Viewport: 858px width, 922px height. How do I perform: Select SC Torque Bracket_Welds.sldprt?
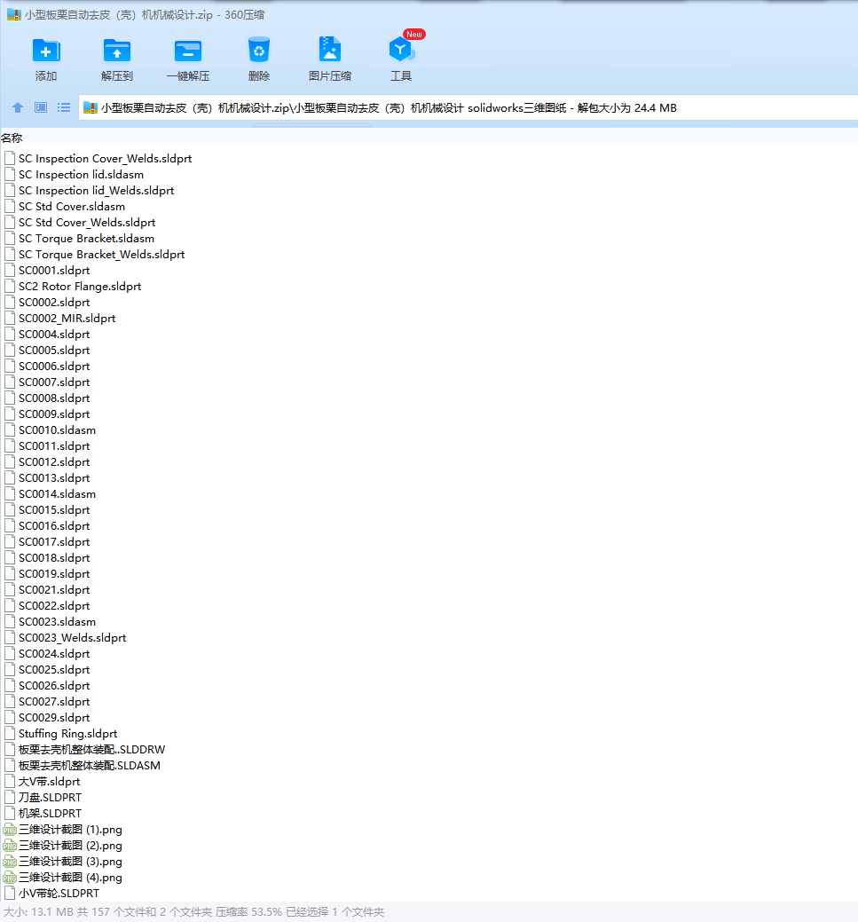(x=101, y=255)
